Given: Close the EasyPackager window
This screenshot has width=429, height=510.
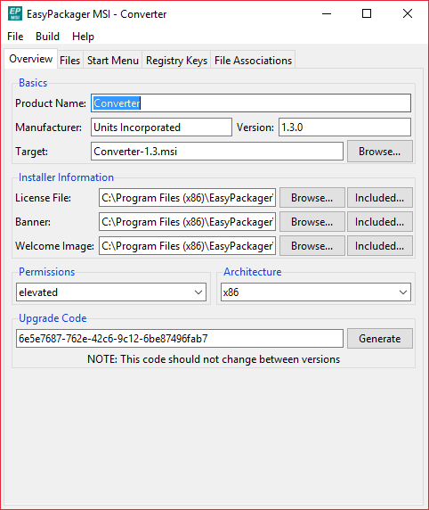Looking at the screenshot, I should point(408,13).
